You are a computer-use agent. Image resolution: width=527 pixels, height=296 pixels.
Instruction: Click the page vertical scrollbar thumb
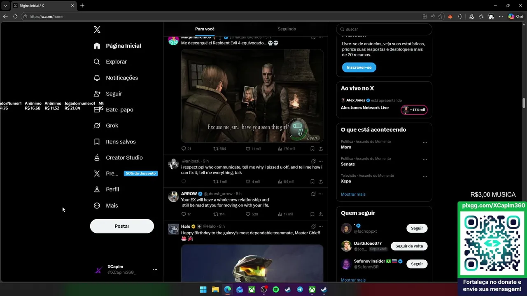[524, 103]
